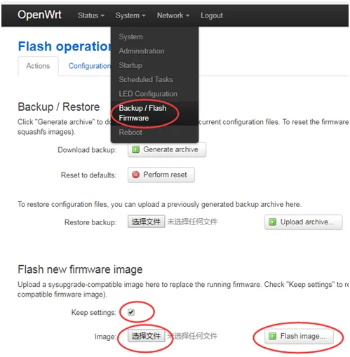Click the OpenWrt brand logo
The height and width of the screenshot is (357, 350).
click(x=39, y=15)
